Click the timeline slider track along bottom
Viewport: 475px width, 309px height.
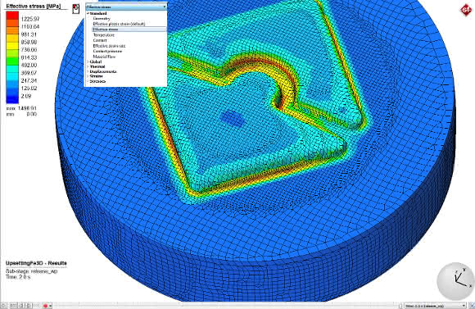pyautogui.click(x=226, y=306)
